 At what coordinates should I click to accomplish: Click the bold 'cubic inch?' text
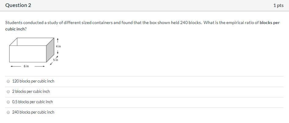pyautogui.click(x=16, y=29)
